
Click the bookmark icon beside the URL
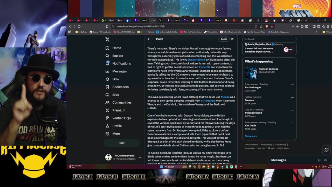tap(107, 26)
